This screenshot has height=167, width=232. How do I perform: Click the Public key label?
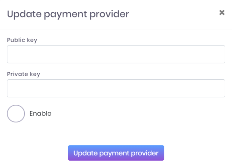tap(22, 40)
